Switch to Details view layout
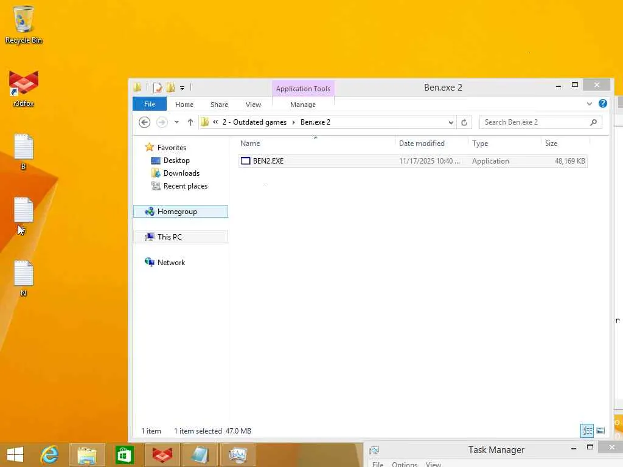 click(587, 431)
